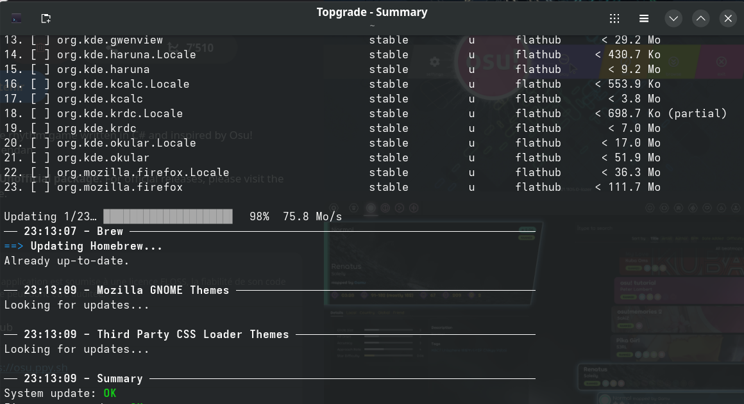Click 'flathub' in the org.kde.okular row
The width and height of the screenshot is (744, 404).
(538, 158)
